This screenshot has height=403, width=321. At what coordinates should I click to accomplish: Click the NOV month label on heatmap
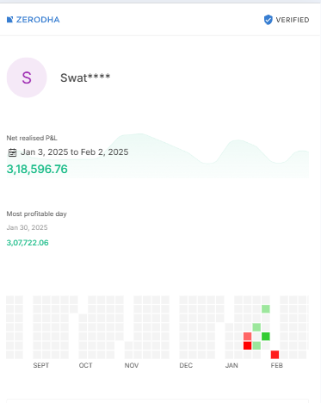click(132, 365)
